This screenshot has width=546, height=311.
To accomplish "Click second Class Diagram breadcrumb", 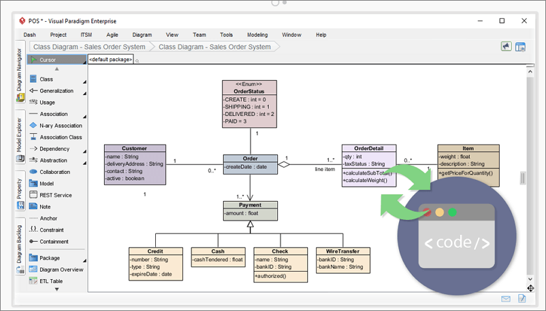I will 215,47.
